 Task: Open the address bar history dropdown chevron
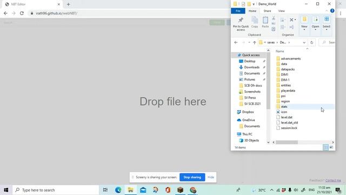304,42
